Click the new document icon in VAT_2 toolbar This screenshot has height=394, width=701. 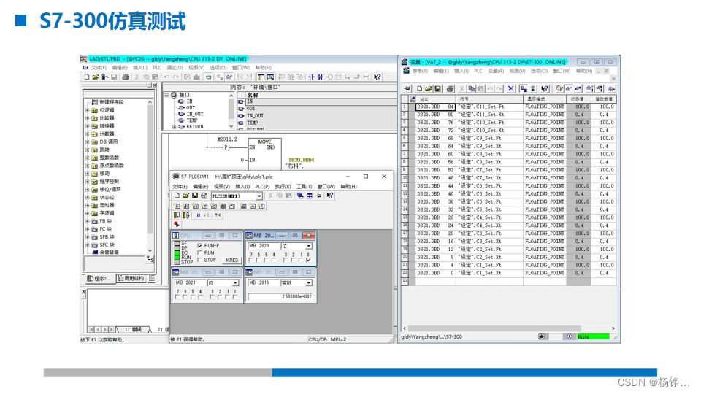tap(419, 89)
